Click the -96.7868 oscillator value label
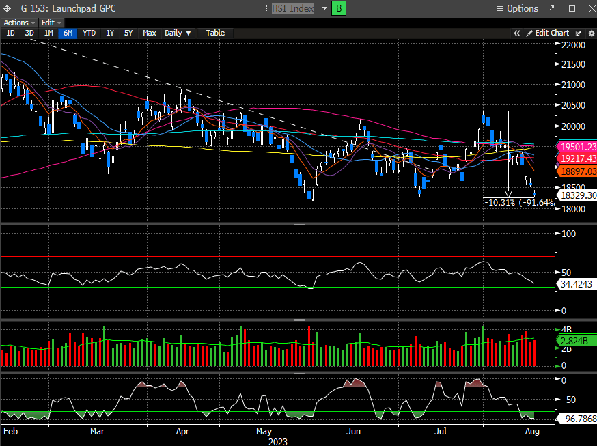The width and height of the screenshot is (597, 446). [x=578, y=419]
